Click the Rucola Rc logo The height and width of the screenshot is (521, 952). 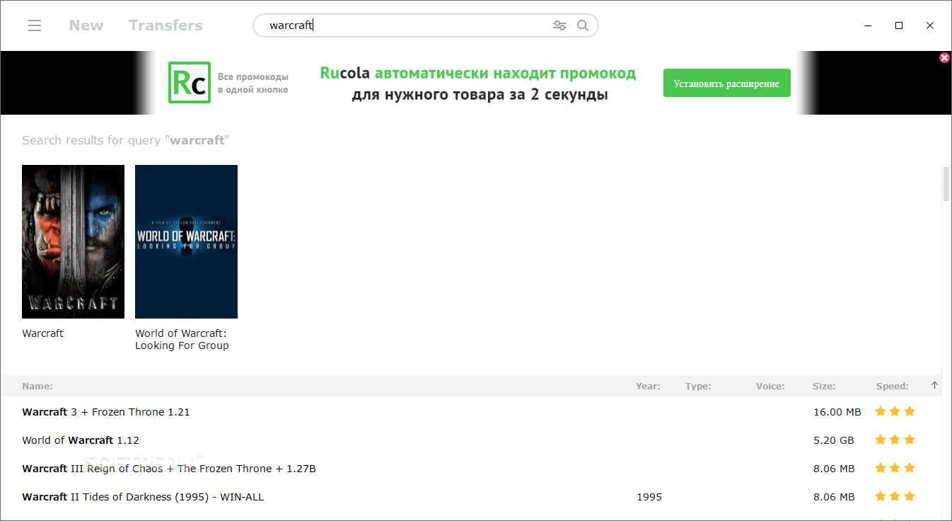click(x=190, y=83)
